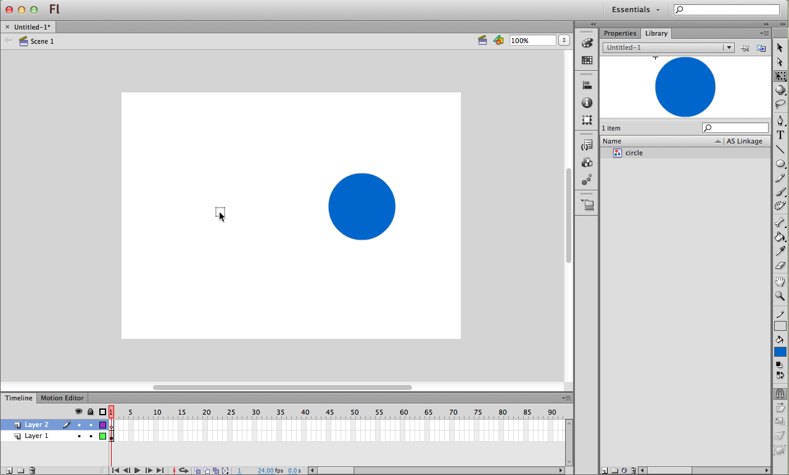Switch to the Motion Editor tab
Viewport: 789px width, 475px height.
click(62, 398)
